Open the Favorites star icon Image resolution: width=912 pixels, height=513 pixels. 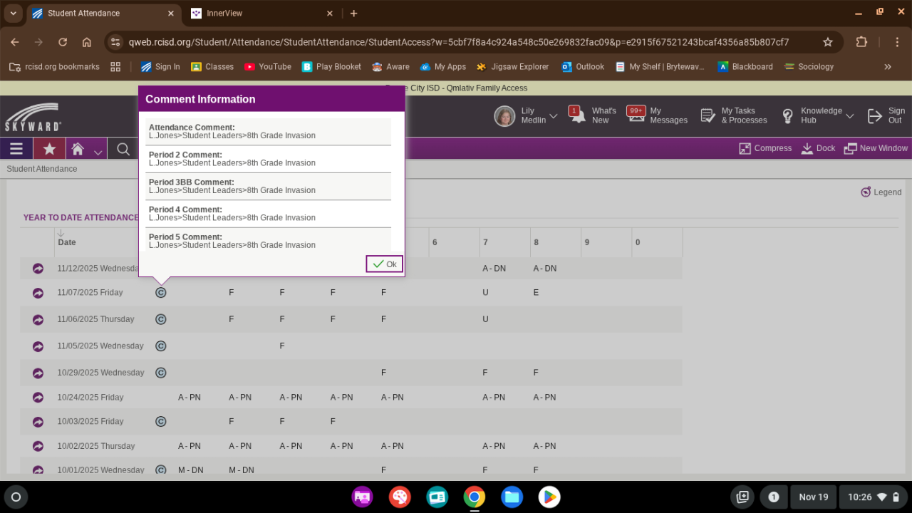pyautogui.click(x=49, y=149)
